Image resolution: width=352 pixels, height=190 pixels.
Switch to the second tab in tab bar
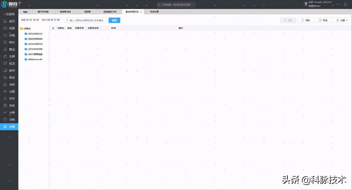point(43,12)
